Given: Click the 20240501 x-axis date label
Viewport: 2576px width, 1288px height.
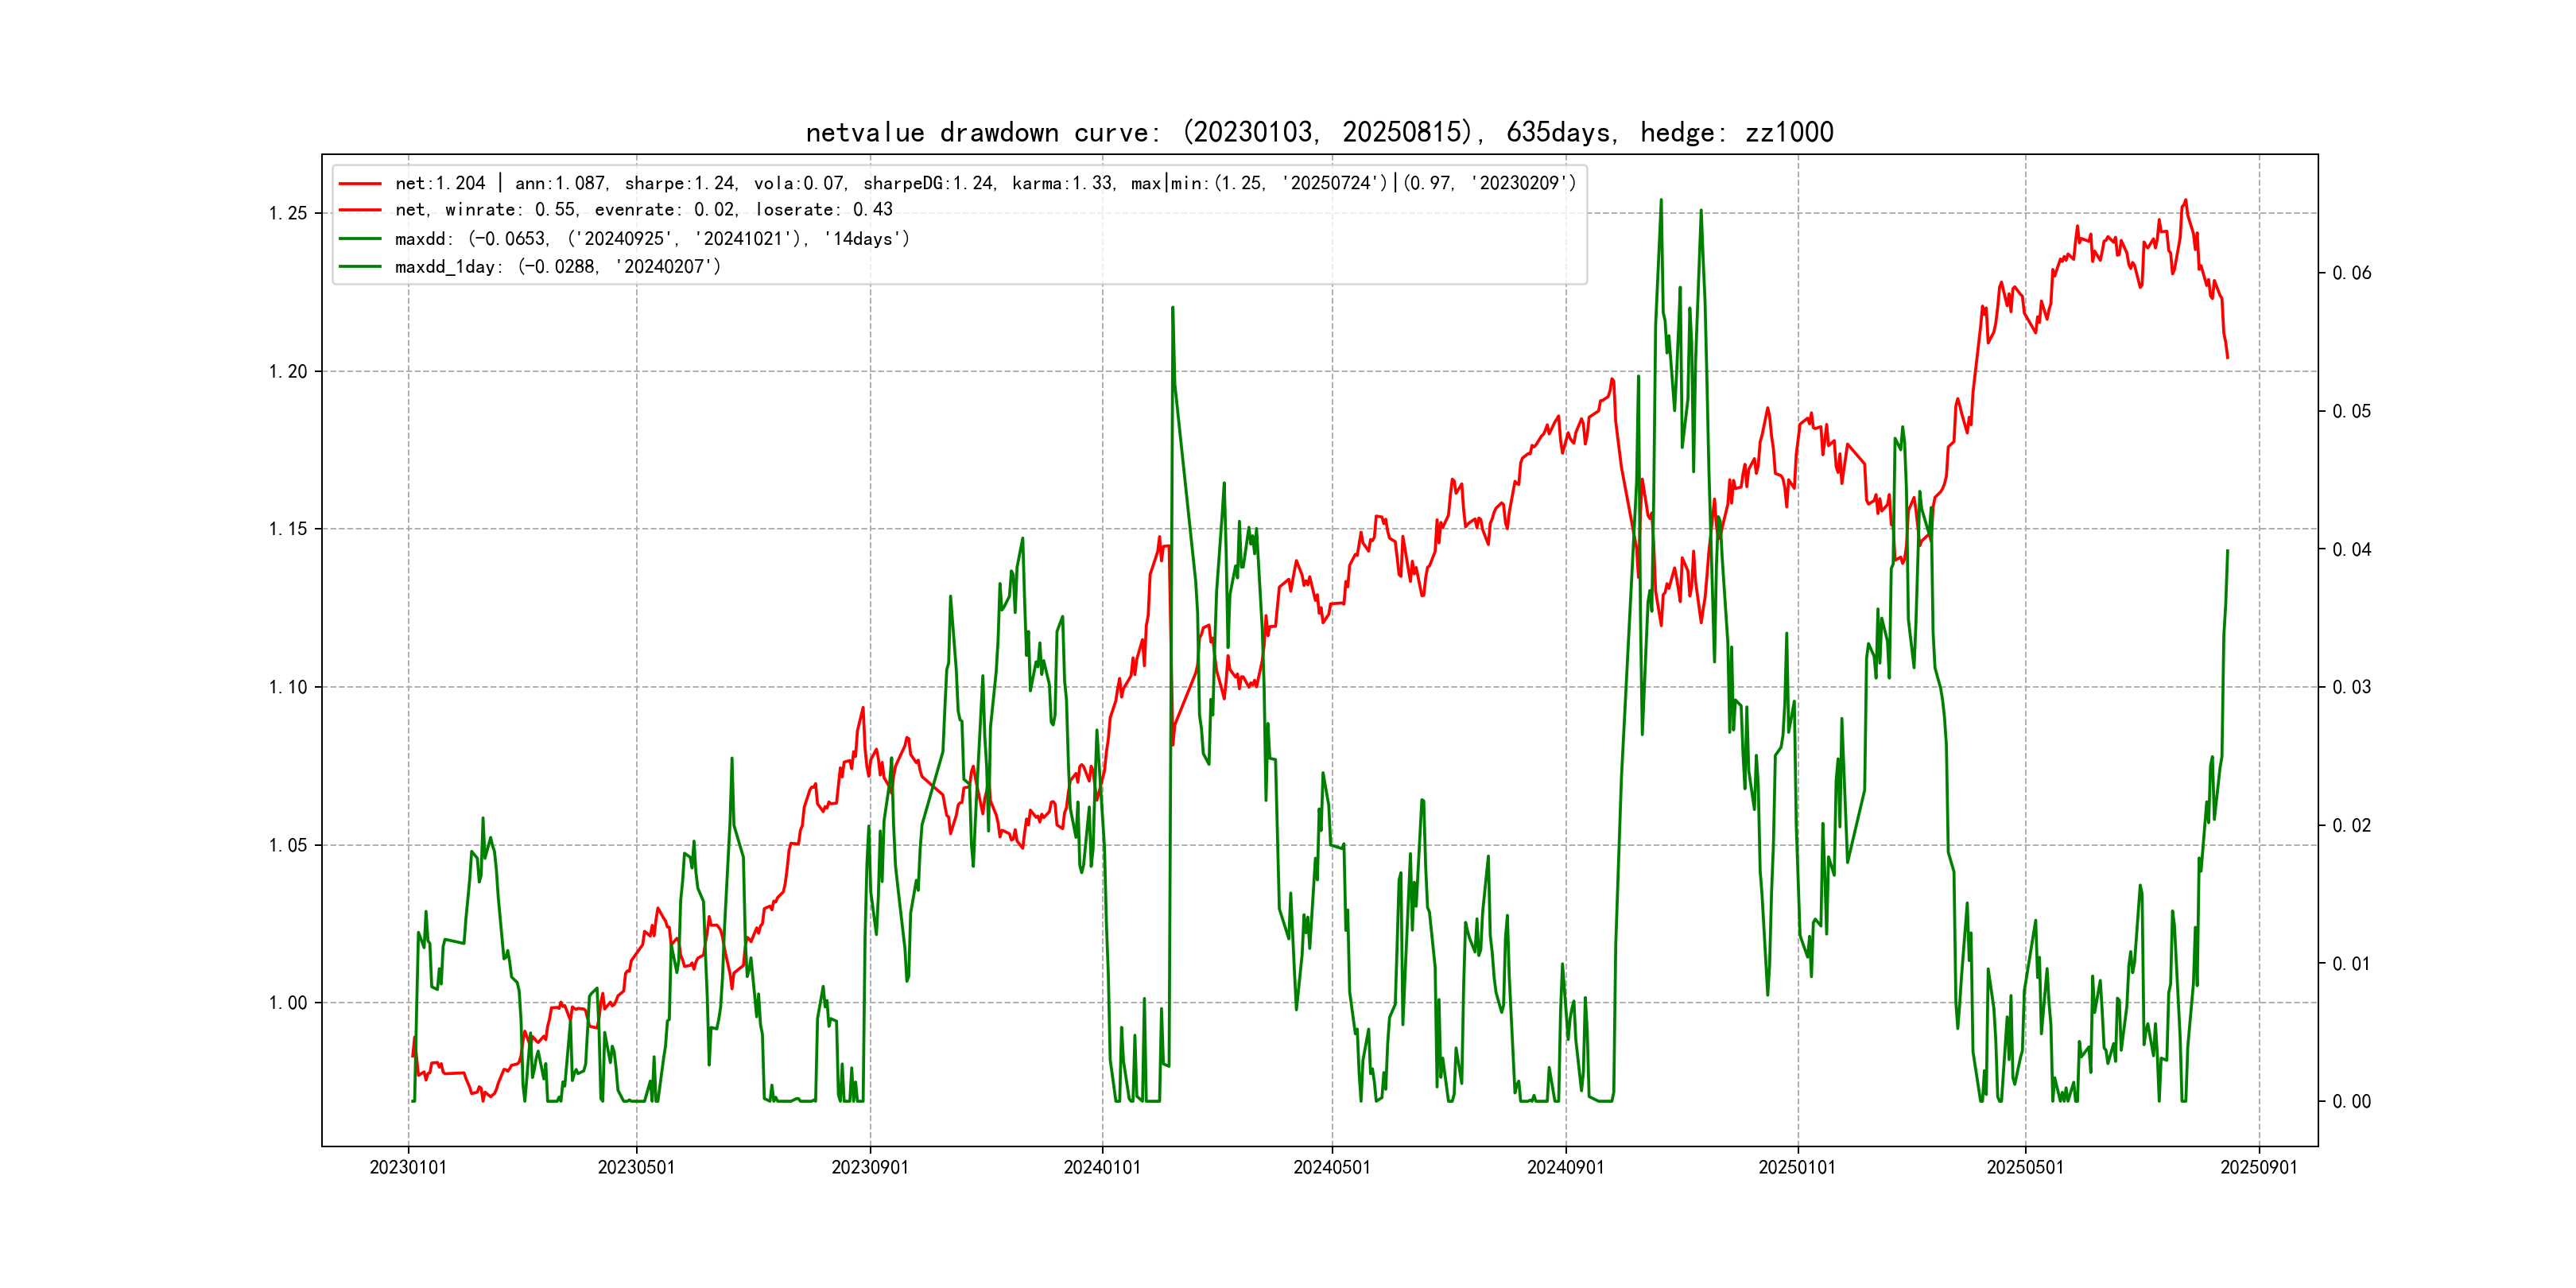Looking at the screenshot, I should (1332, 1168).
